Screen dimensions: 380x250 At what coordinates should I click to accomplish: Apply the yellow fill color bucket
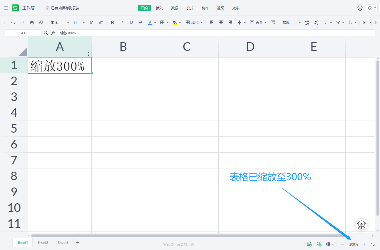click(x=175, y=23)
